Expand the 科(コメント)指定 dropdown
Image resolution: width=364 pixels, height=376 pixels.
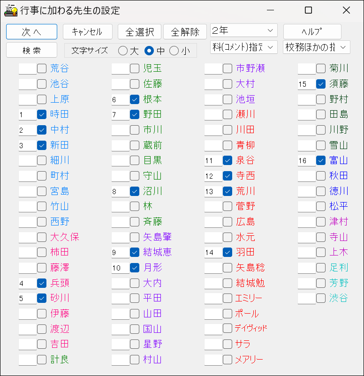coord(244,47)
